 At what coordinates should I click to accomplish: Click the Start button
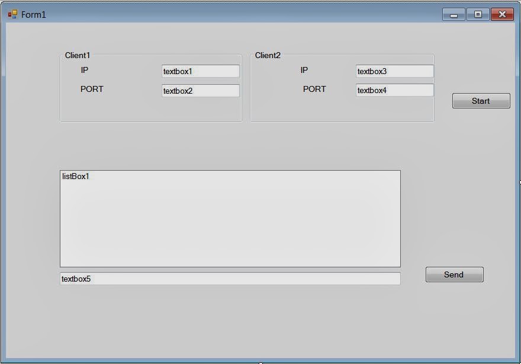[x=481, y=101]
